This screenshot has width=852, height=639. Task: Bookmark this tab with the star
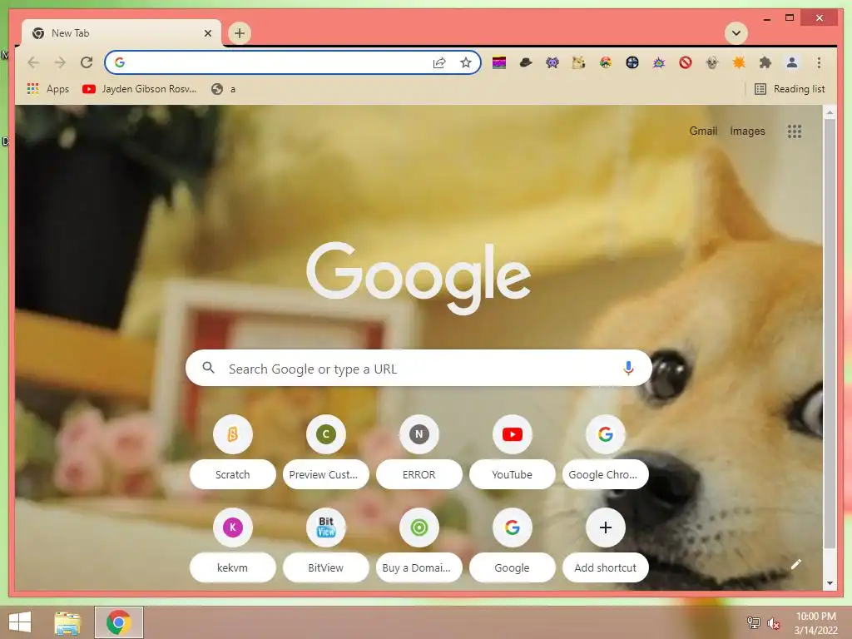pos(466,62)
